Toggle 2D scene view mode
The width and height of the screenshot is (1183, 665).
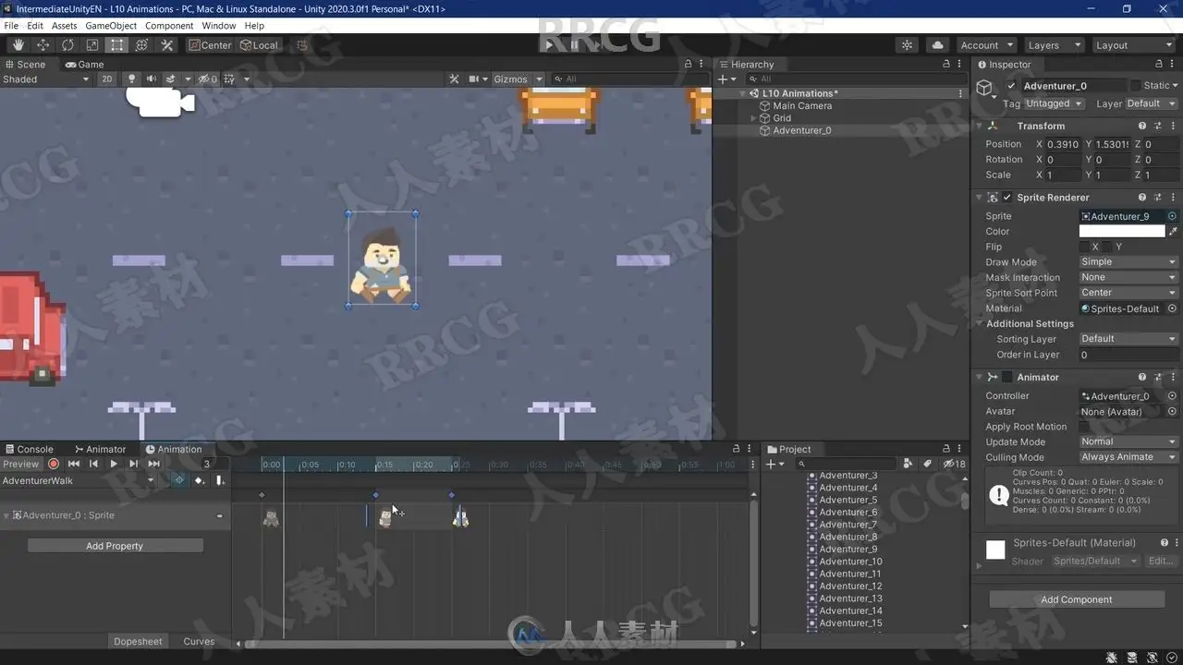tap(107, 79)
